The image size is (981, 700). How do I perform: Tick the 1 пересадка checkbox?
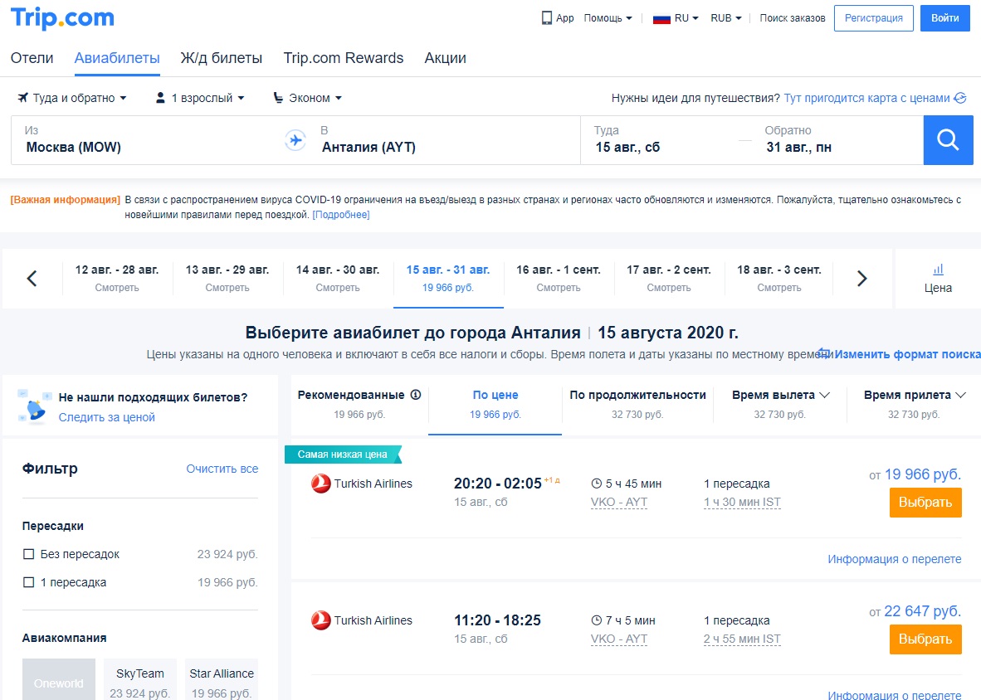click(x=28, y=582)
